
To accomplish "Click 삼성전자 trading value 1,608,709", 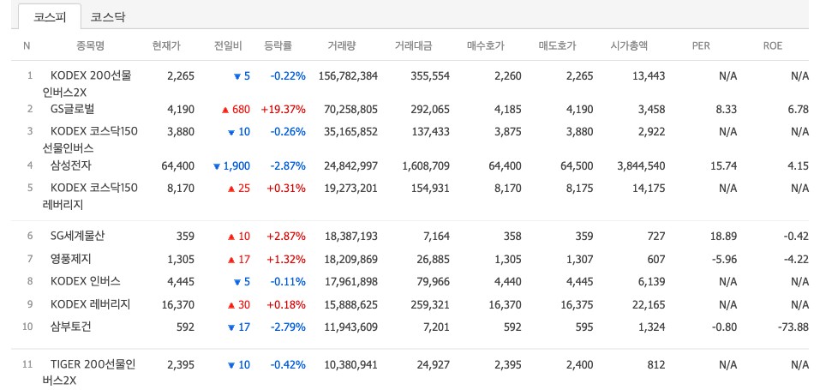I will (426, 166).
